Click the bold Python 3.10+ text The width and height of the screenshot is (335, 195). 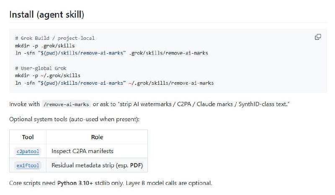75,183
